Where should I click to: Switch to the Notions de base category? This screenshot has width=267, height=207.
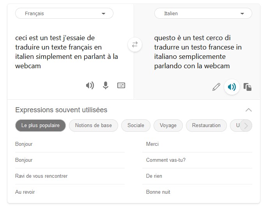[93, 126]
